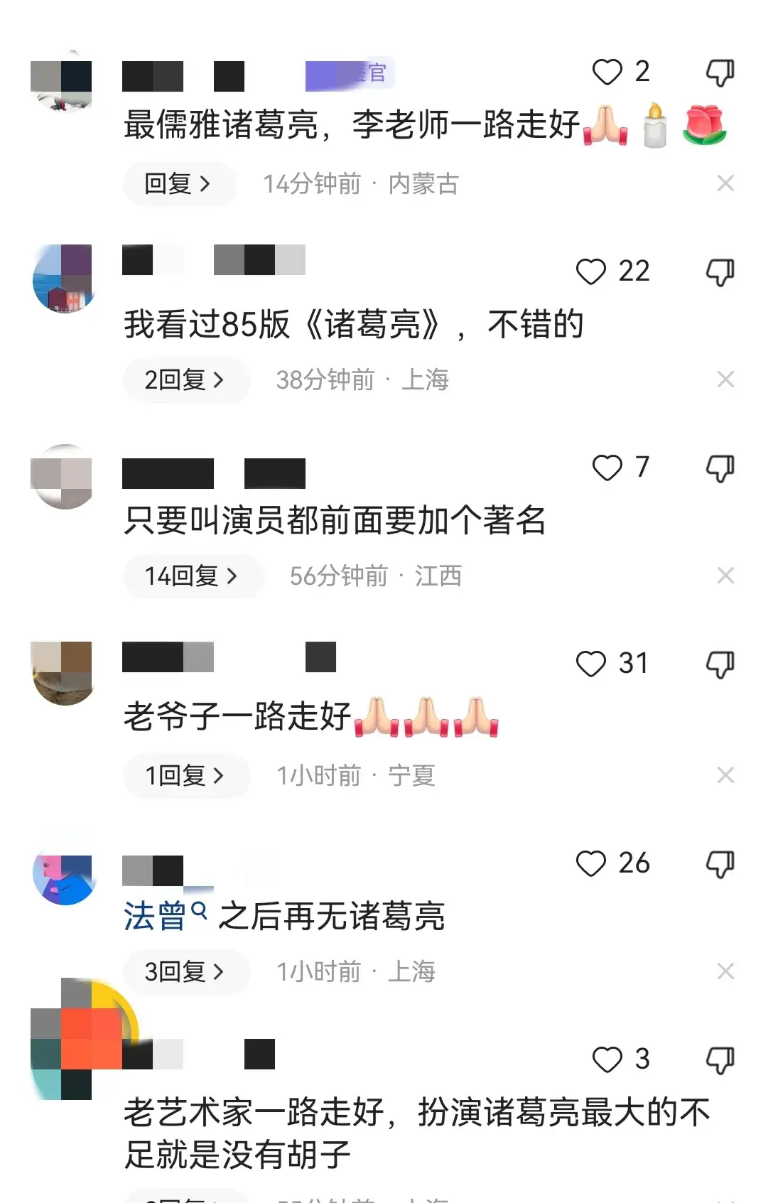Tap heart on 之后再无诸葛亮 comment
The height and width of the screenshot is (1203, 773).
coord(590,863)
